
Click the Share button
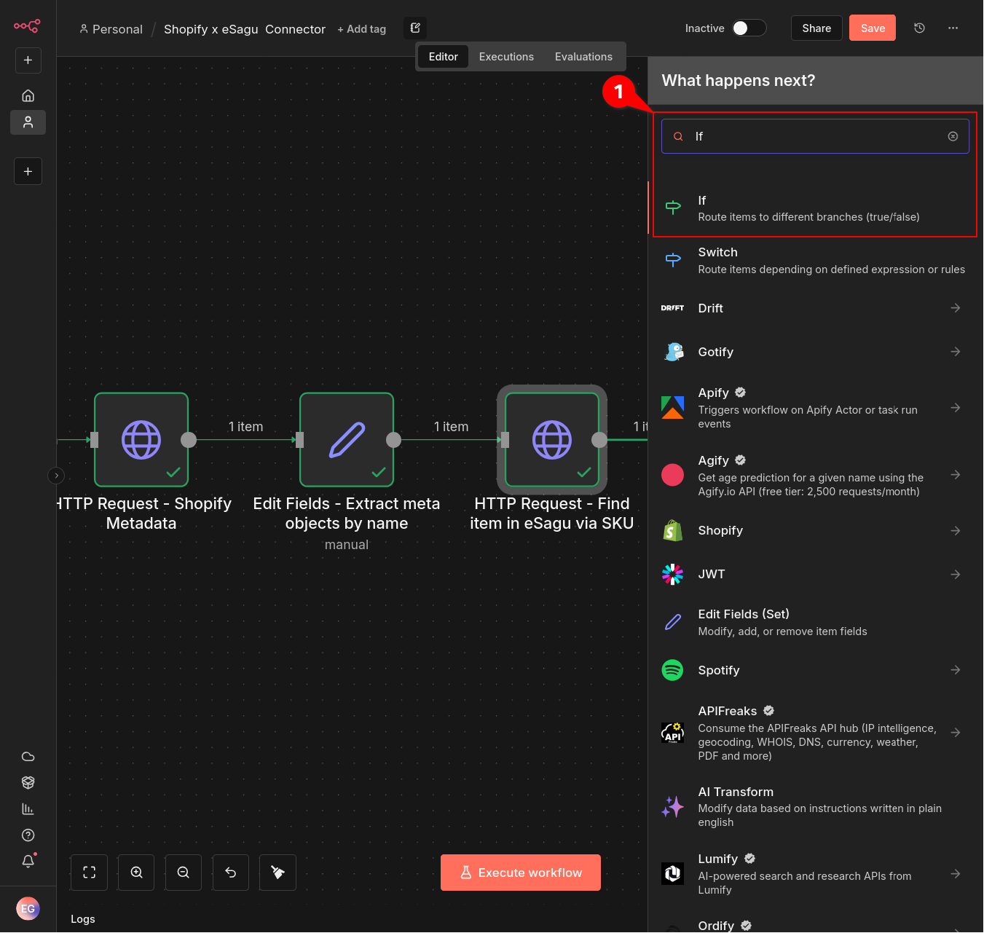coord(816,28)
